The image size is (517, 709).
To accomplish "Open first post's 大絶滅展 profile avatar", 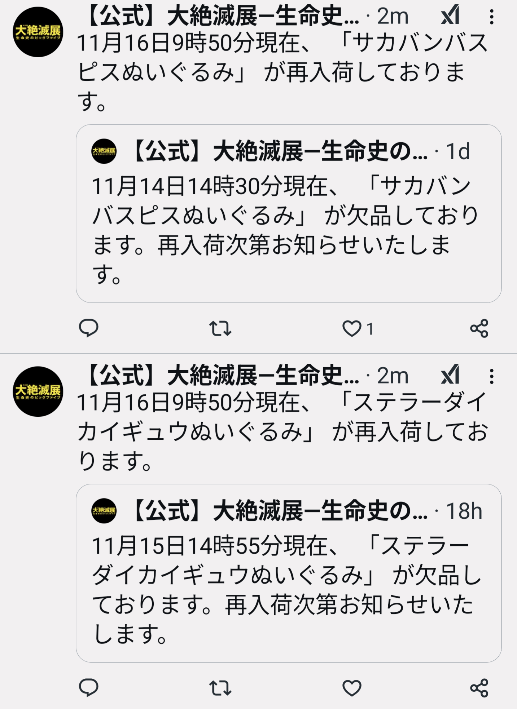I will coord(38,32).
